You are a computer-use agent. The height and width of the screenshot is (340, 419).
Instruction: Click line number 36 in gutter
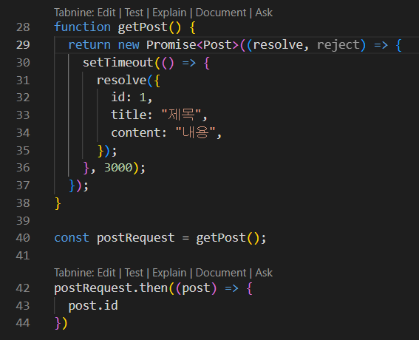pos(23,168)
